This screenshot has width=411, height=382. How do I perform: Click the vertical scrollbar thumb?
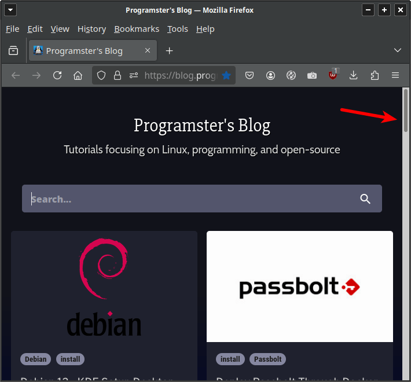click(x=406, y=111)
